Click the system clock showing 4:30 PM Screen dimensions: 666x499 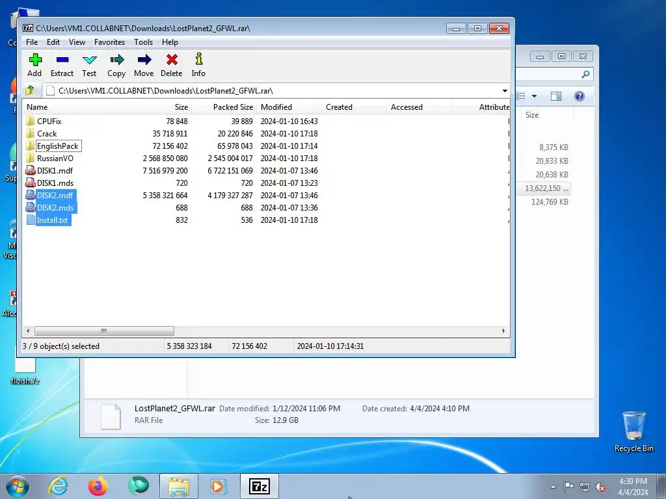pyautogui.click(x=633, y=481)
